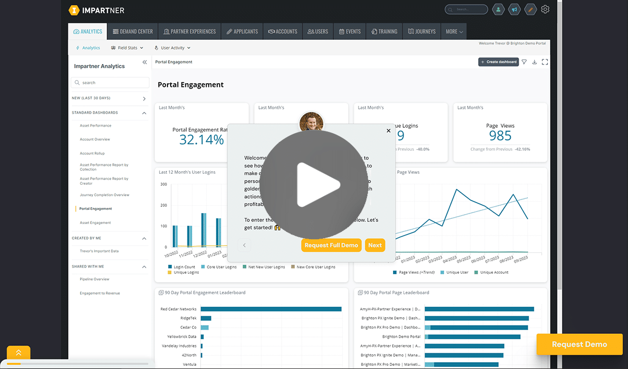Open the Engagement to Revenue dashboard
This screenshot has height=369, width=628.
click(x=100, y=293)
